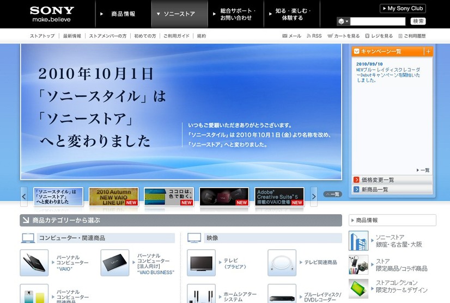Click the TV icon for 映像 category
This screenshot has width=450, height=303.
click(x=194, y=238)
